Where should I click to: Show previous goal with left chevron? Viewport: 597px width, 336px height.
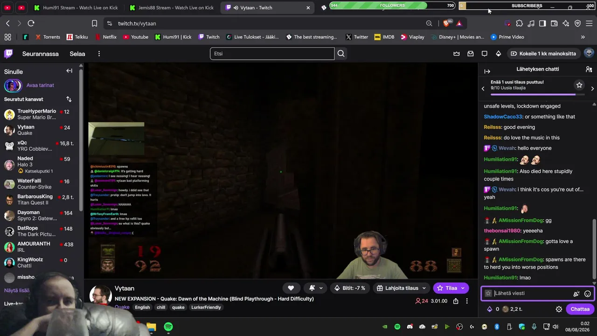point(483,88)
